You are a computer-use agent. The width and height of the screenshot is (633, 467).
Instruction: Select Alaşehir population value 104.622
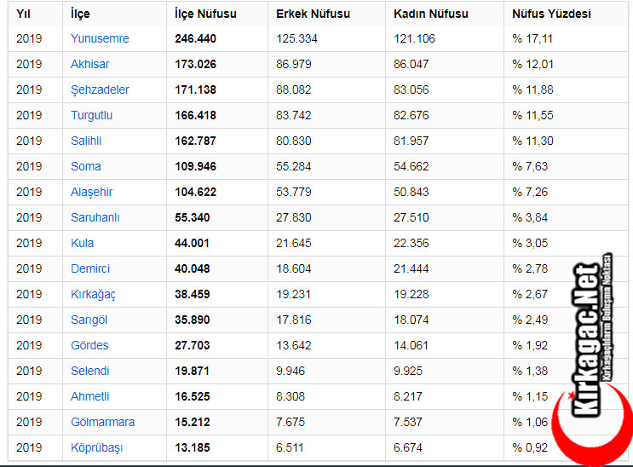coord(195,192)
